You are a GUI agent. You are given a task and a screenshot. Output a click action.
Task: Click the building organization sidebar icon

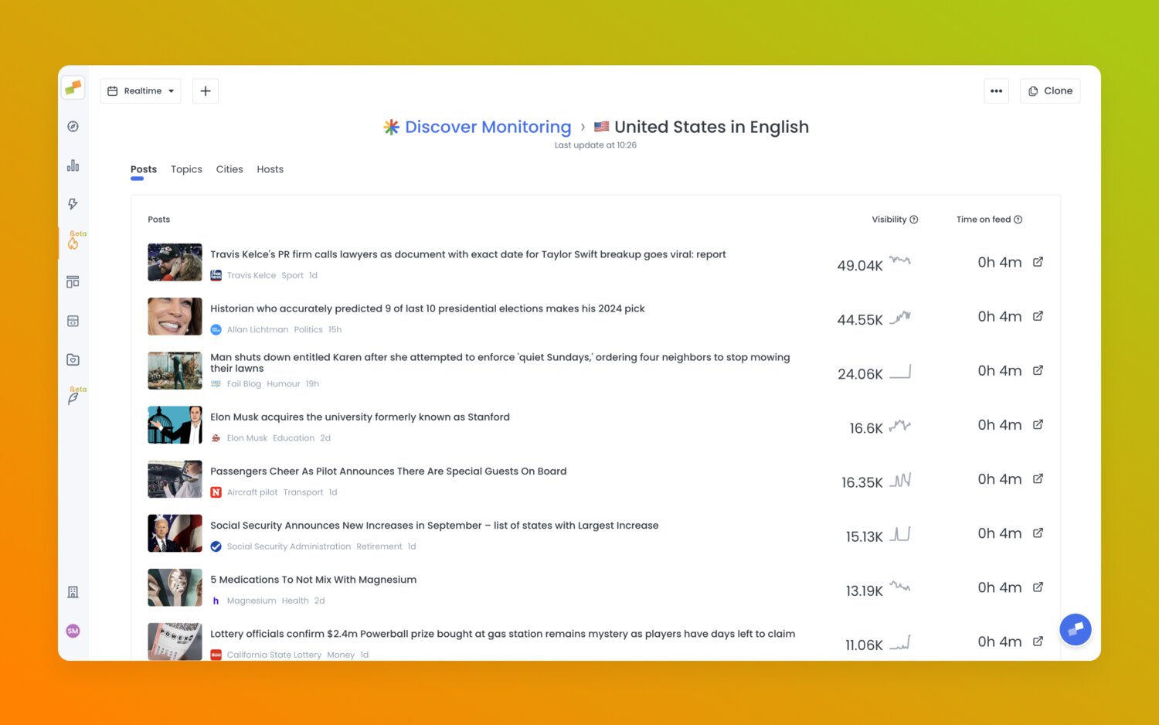point(73,592)
